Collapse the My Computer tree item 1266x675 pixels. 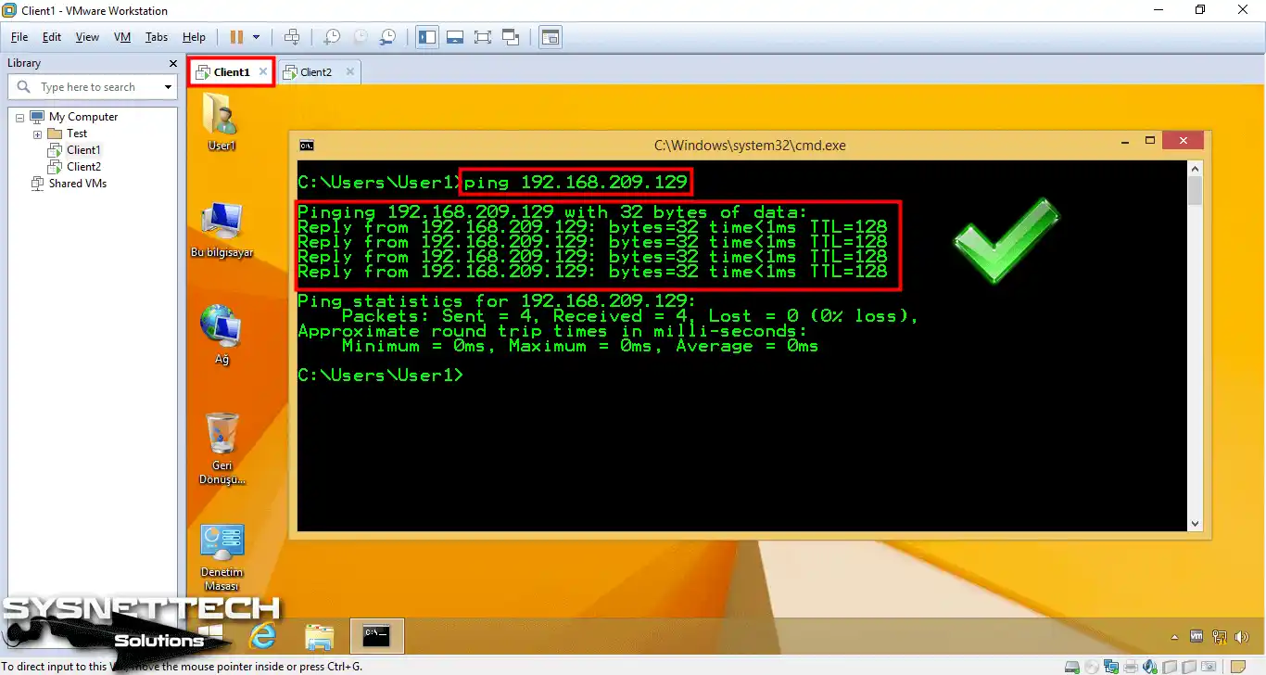coord(19,116)
